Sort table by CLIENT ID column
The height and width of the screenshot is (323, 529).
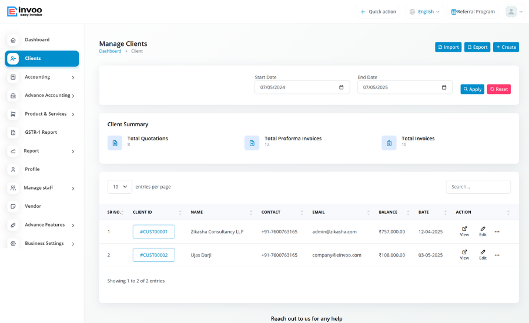(157, 212)
